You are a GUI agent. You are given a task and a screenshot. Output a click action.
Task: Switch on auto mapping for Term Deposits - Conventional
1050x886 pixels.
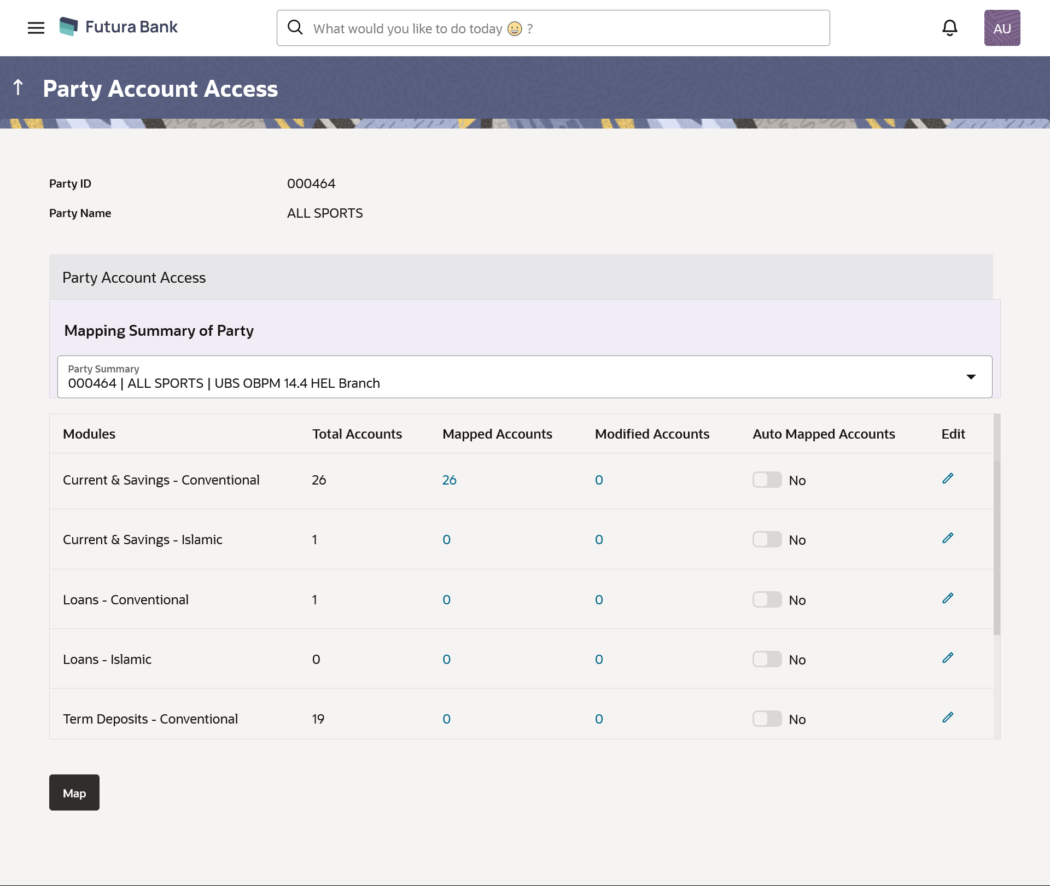pyautogui.click(x=767, y=719)
